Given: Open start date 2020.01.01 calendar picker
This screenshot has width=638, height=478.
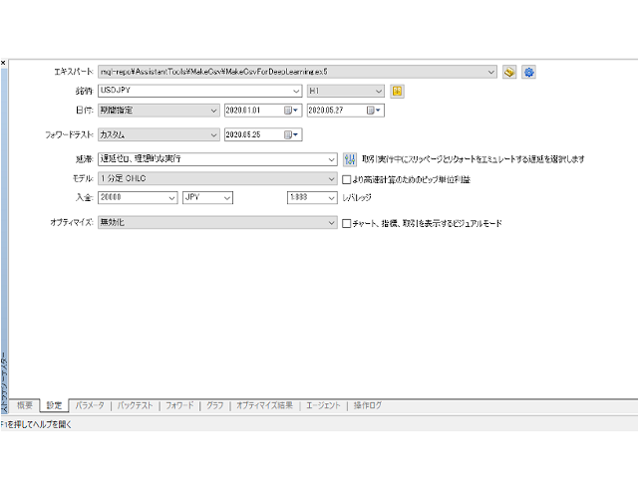Looking at the screenshot, I should (291, 111).
